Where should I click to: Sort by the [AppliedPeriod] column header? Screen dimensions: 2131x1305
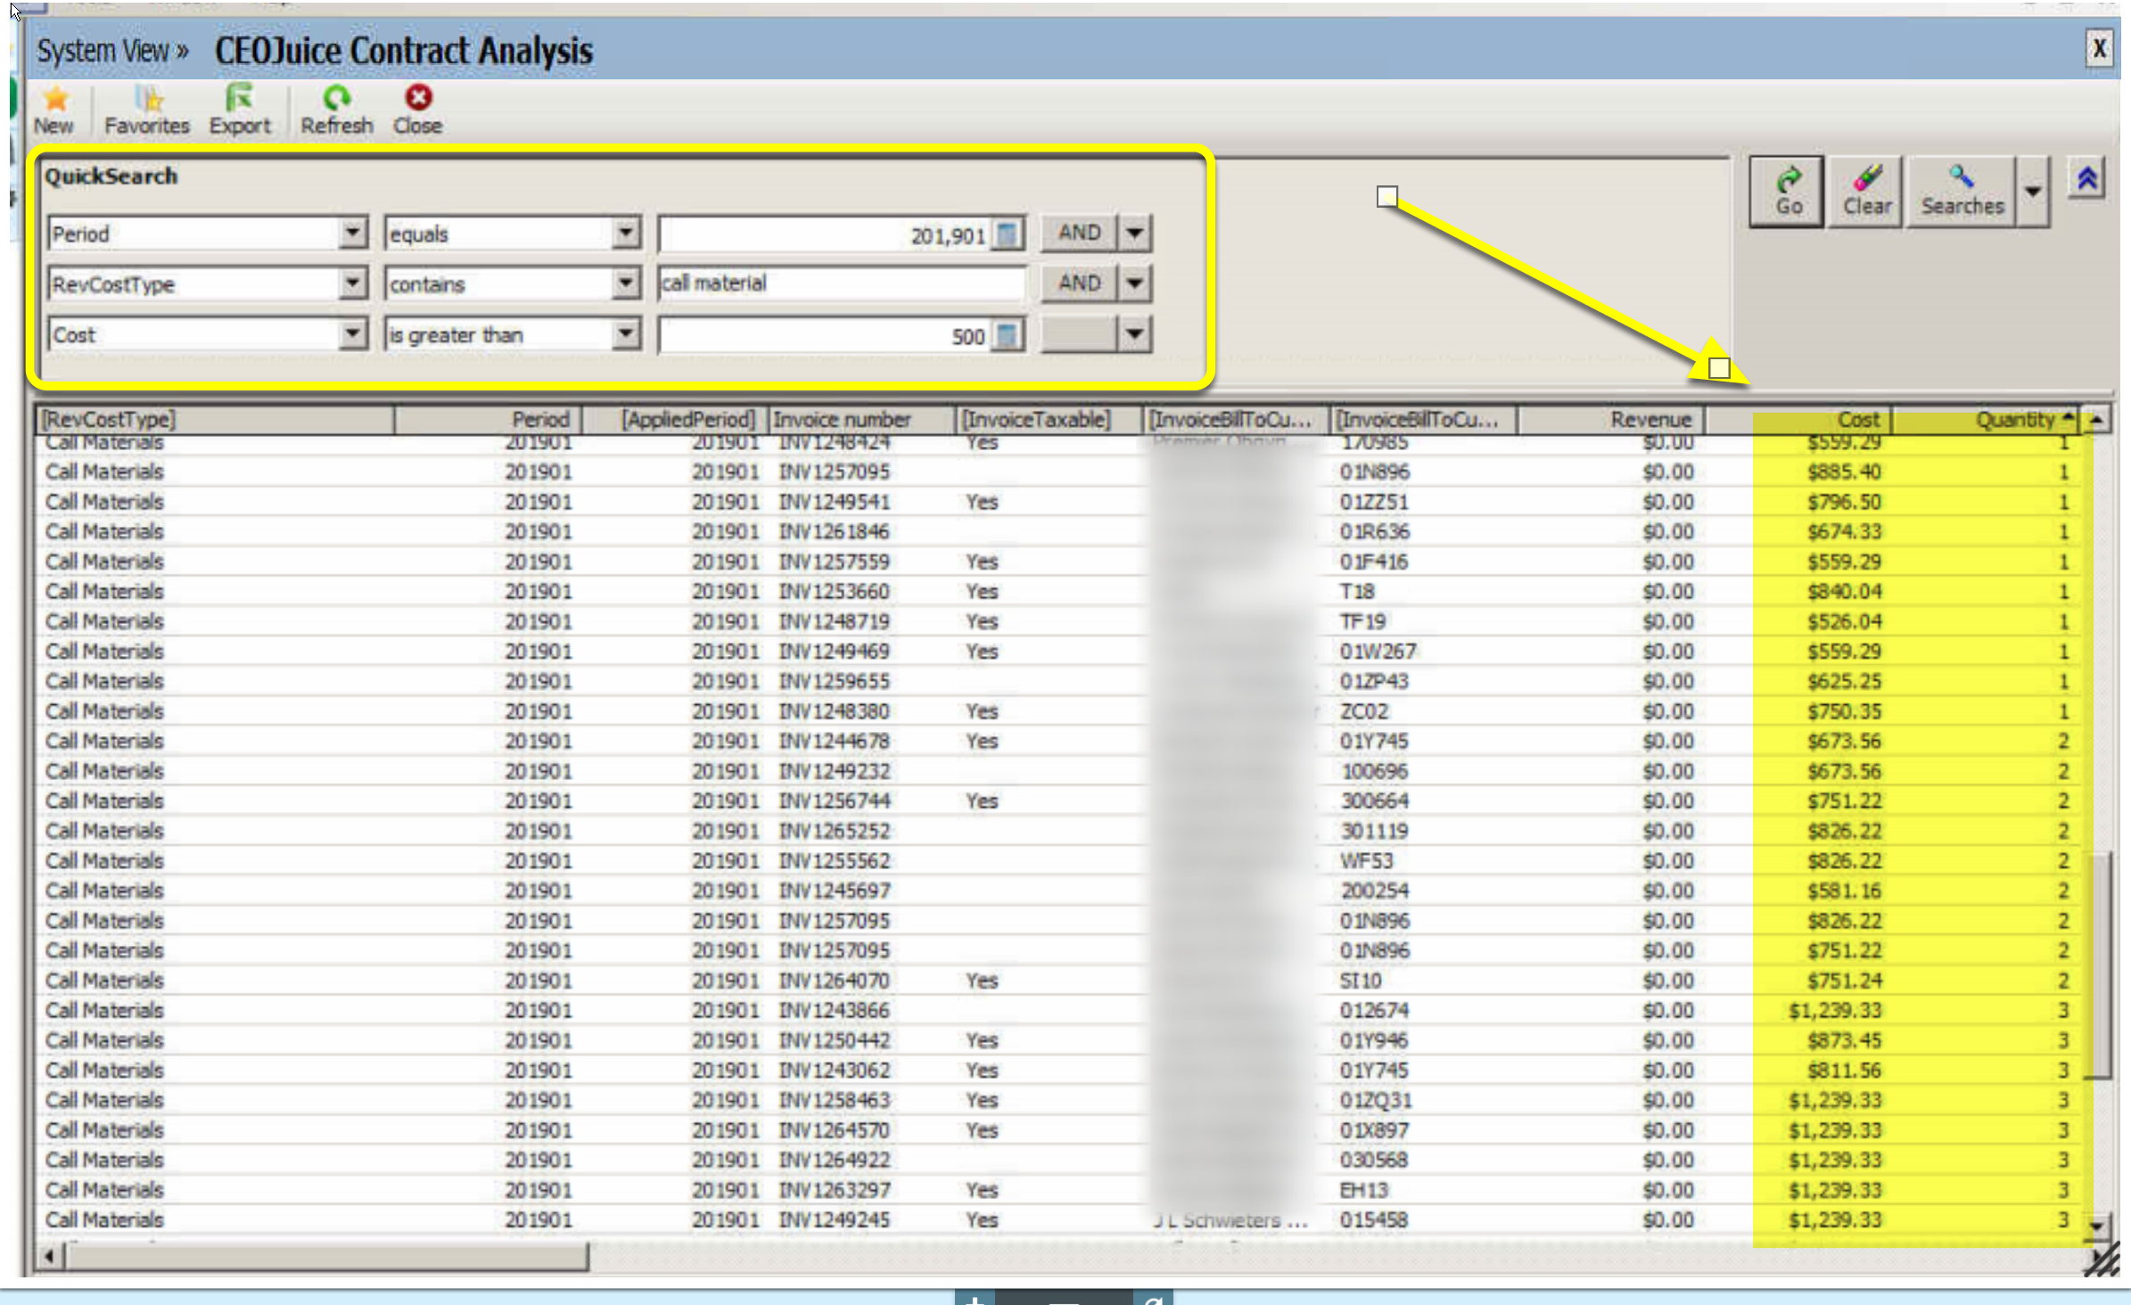[675, 419]
